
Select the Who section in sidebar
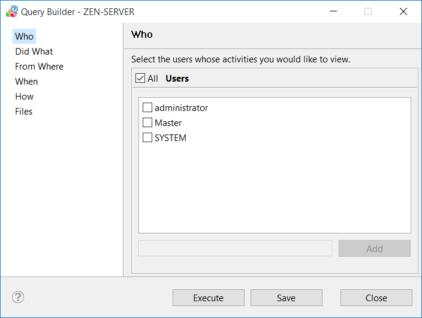point(25,37)
